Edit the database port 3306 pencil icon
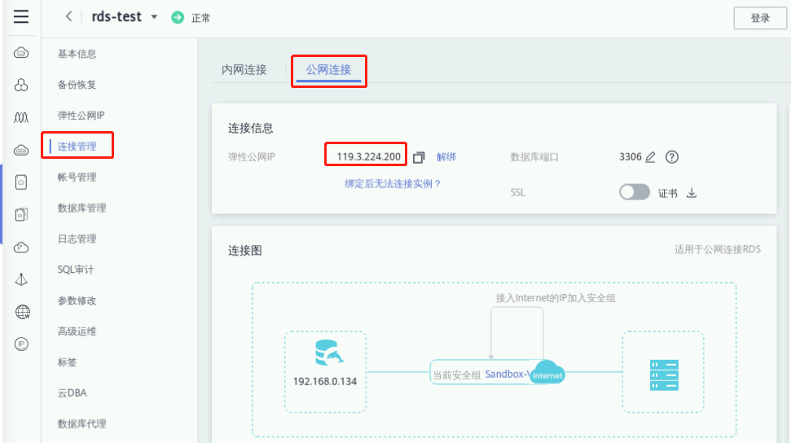The height and width of the screenshot is (443, 791). click(650, 157)
